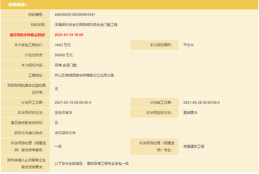Click the 建筑幕墙工程专业承包一级 requirement text
Viewport: 259px width, 174px height.
(x=107, y=163)
